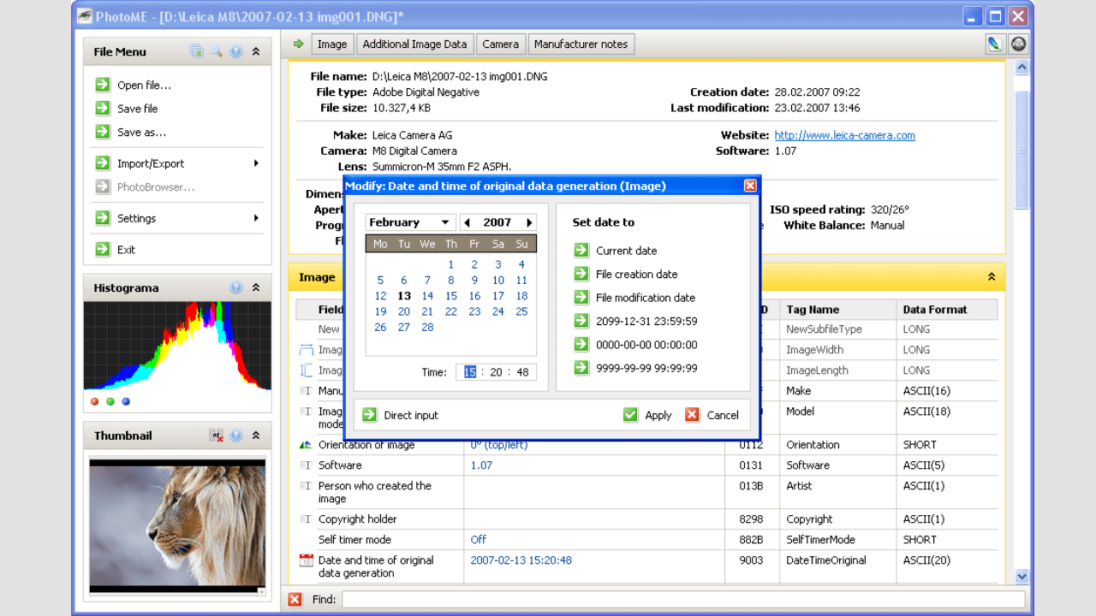Open help for the Histograma panel
The image size is (1096, 616).
(x=236, y=287)
